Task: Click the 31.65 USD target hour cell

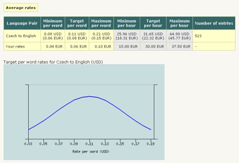Action: [x=153, y=36]
